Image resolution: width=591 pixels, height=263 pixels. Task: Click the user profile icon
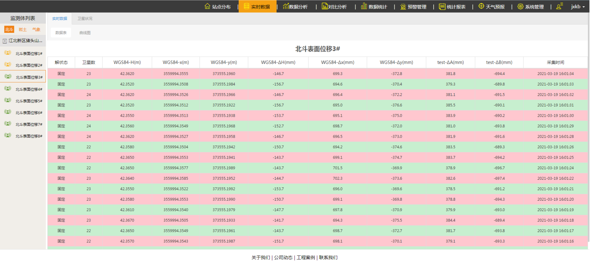(559, 6)
